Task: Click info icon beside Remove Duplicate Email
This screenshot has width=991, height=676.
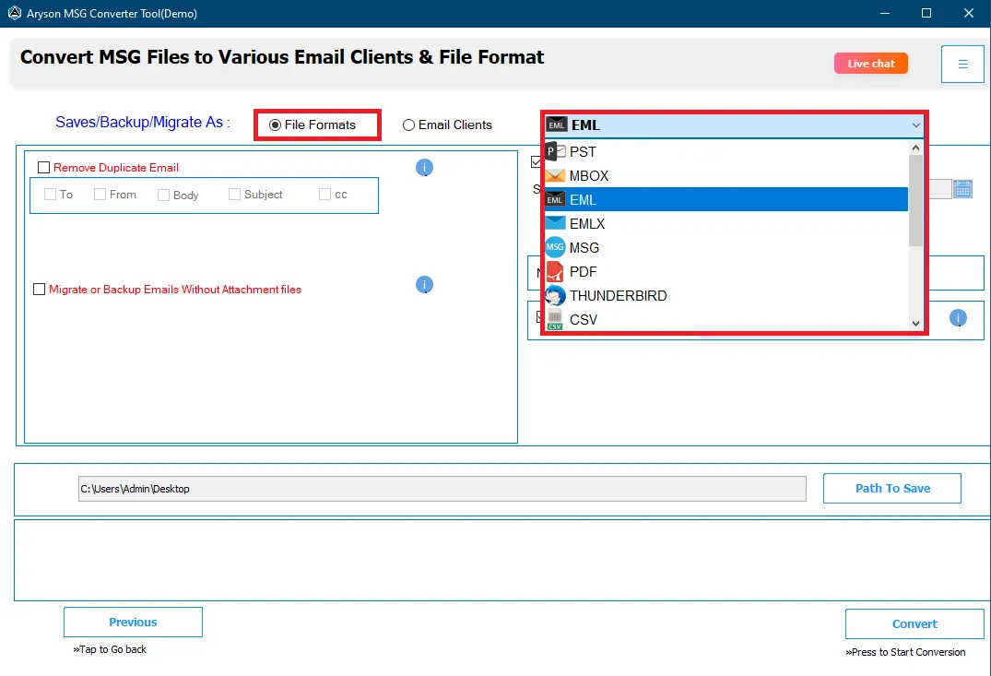Action: pyautogui.click(x=424, y=168)
